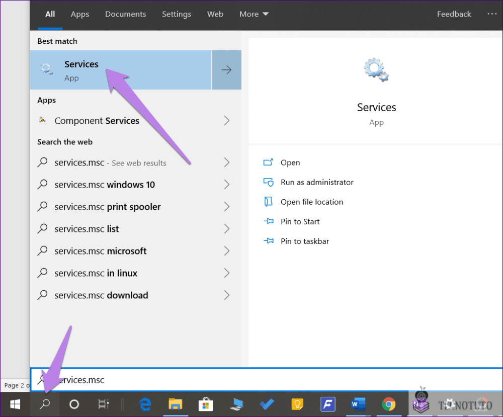This screenshot has width=503, height=417.
Task: Choose Pin to taskbar
Action: tap(305, 241)
